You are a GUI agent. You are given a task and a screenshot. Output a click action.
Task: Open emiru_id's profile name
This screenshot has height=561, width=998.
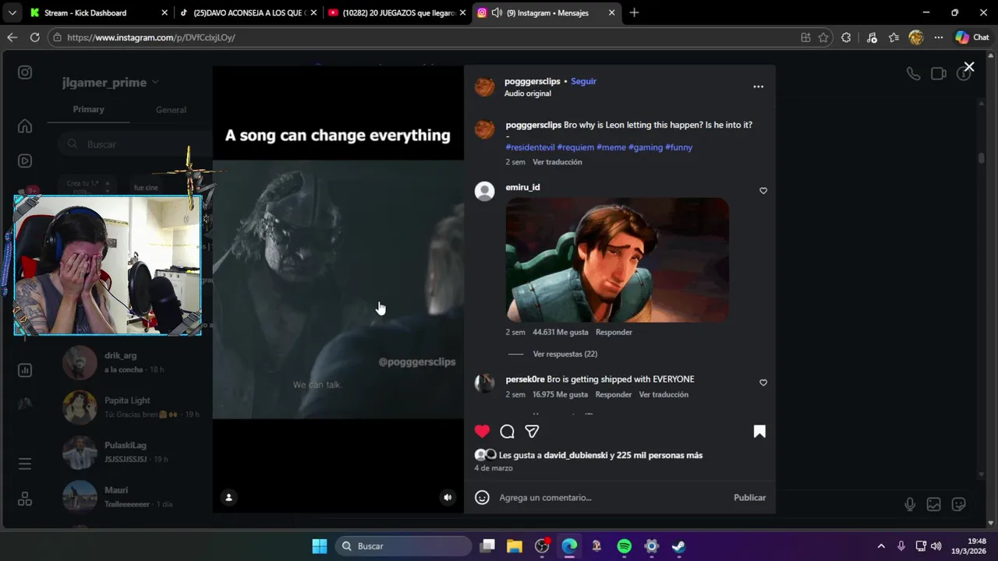522,187
